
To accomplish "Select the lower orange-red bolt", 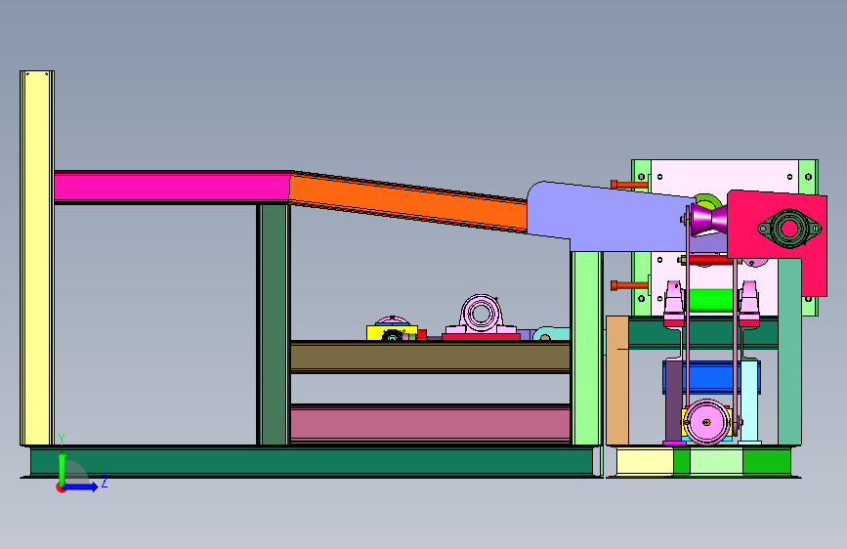I will tap(629, 285).
